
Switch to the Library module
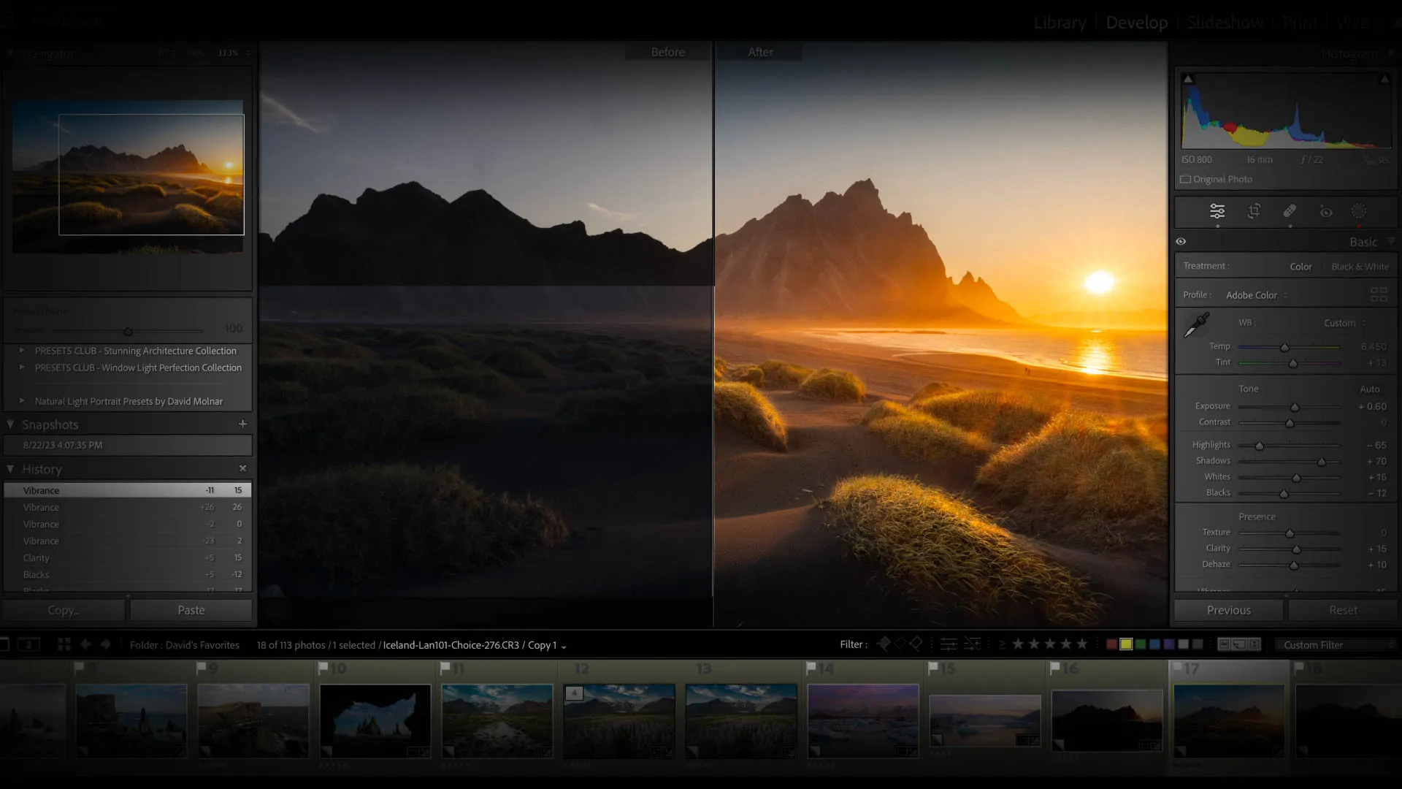pos(1060,23)
